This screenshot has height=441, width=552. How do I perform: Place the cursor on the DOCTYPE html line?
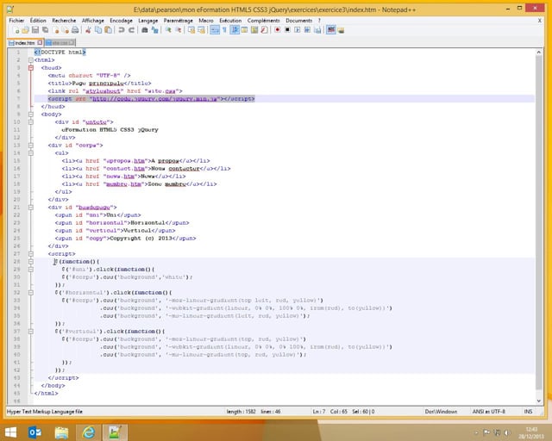click(x=60, y=53)
